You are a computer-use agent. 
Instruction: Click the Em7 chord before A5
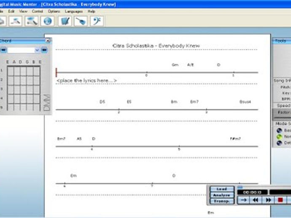(61, 138)
